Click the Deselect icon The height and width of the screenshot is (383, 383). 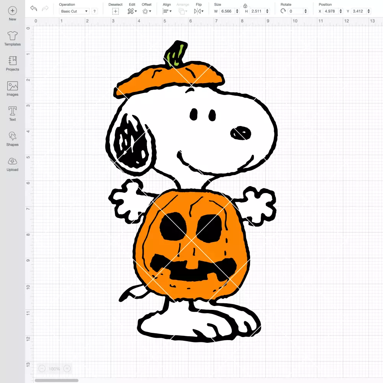(116, 11)
